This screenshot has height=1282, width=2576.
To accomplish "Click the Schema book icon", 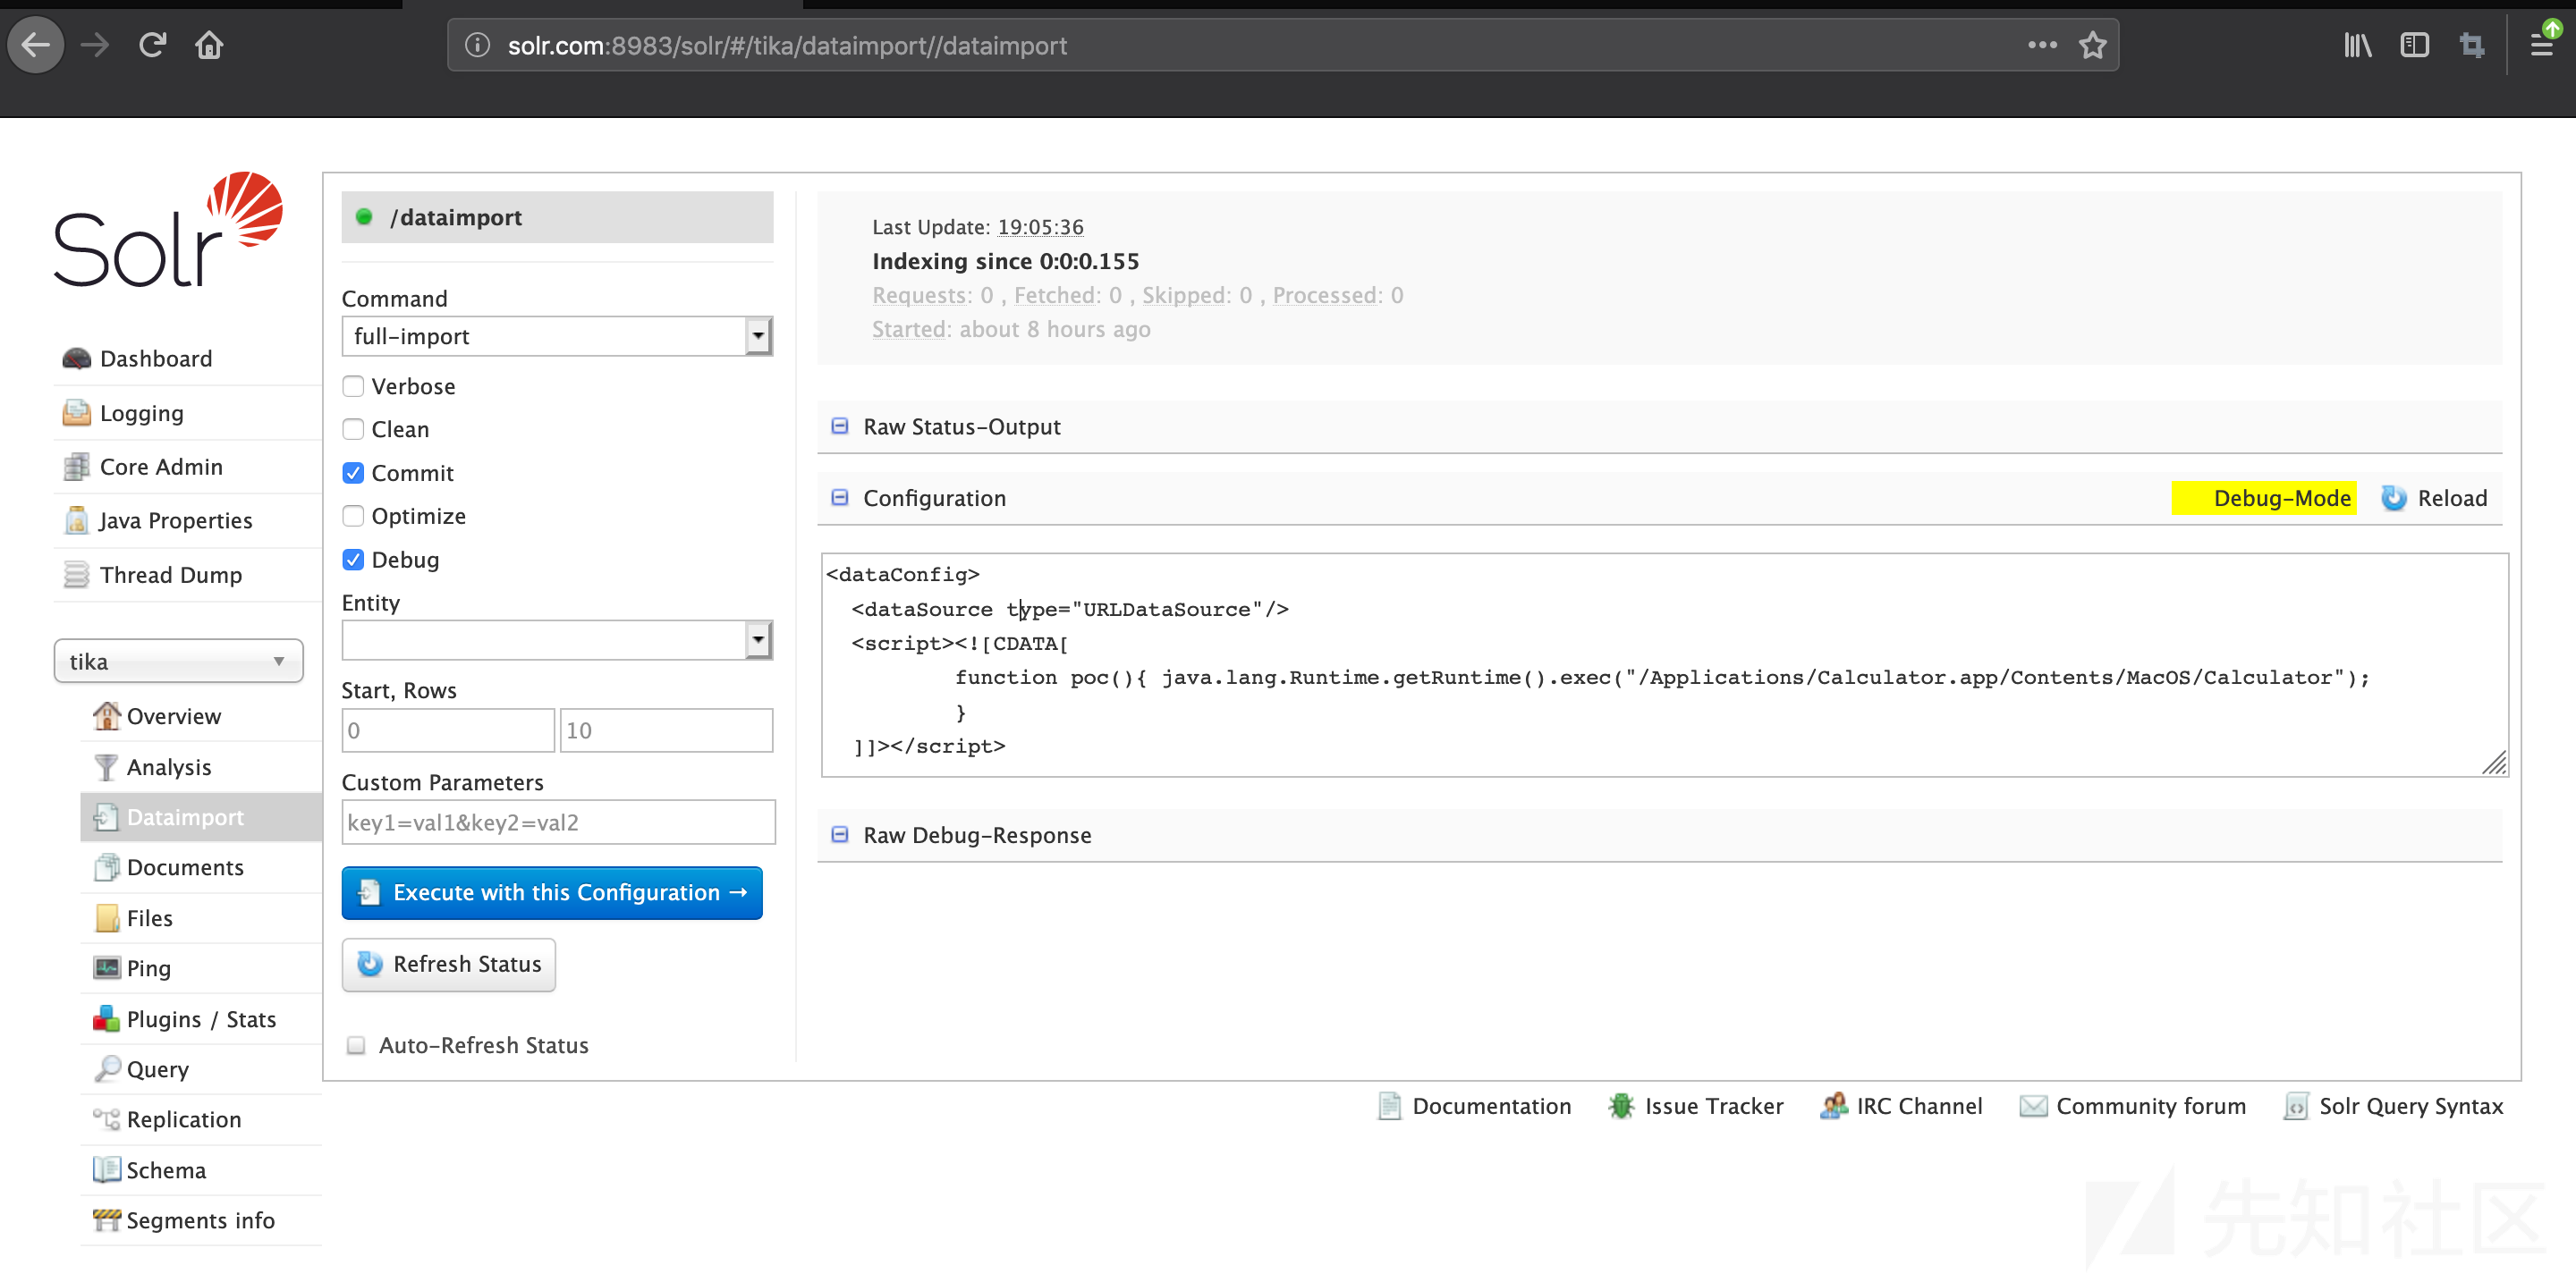I will [106, 1169].
